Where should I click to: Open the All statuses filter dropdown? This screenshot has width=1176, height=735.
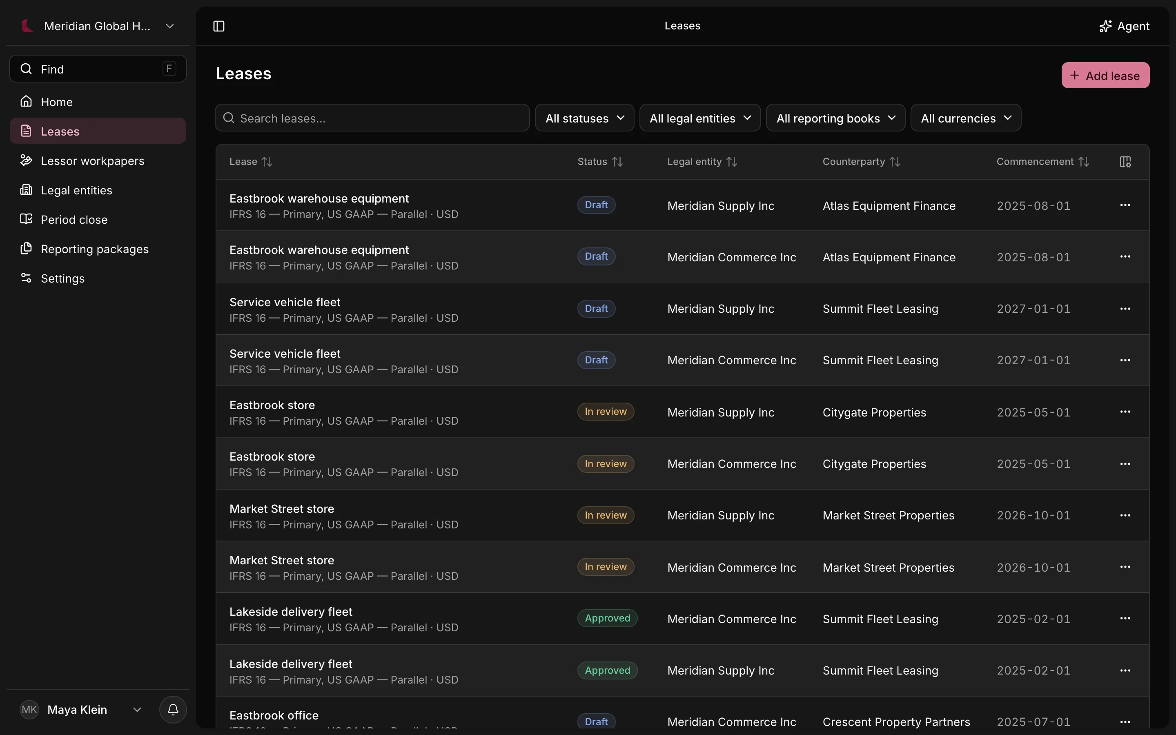585,118
